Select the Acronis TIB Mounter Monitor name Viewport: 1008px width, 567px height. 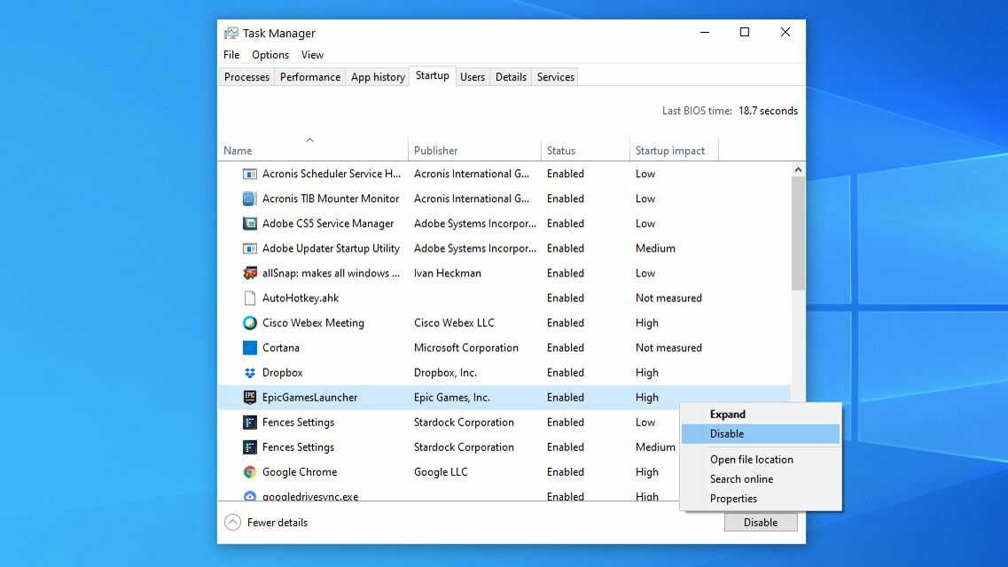tap(331, 199)
